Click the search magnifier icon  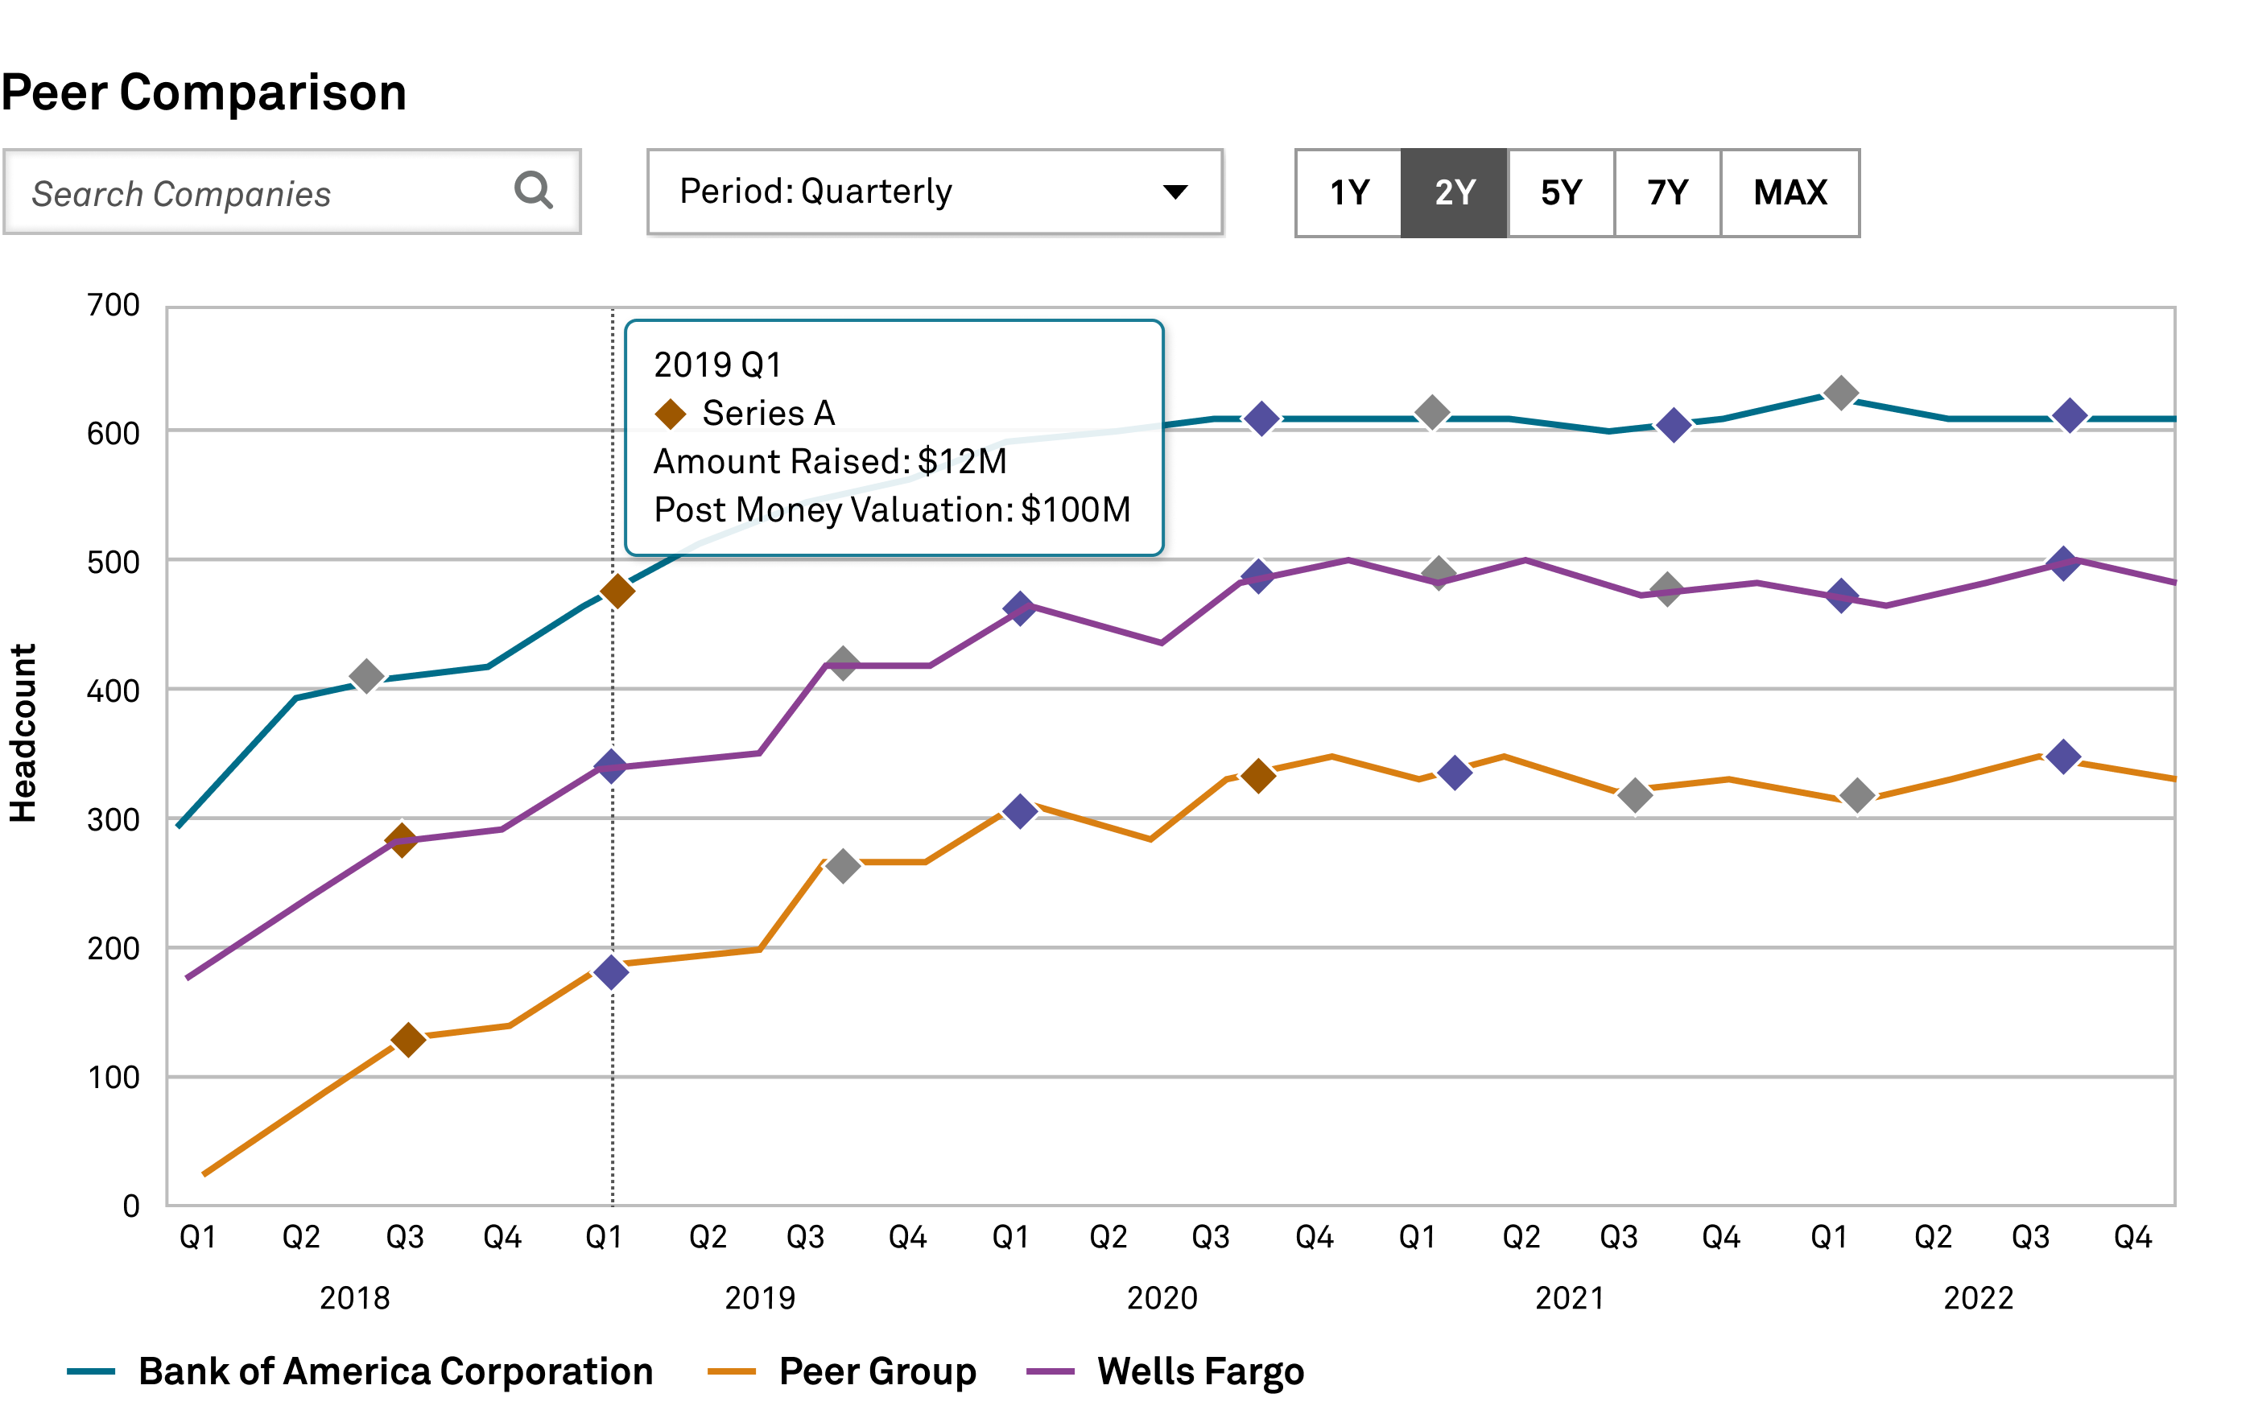click(534, 190)
